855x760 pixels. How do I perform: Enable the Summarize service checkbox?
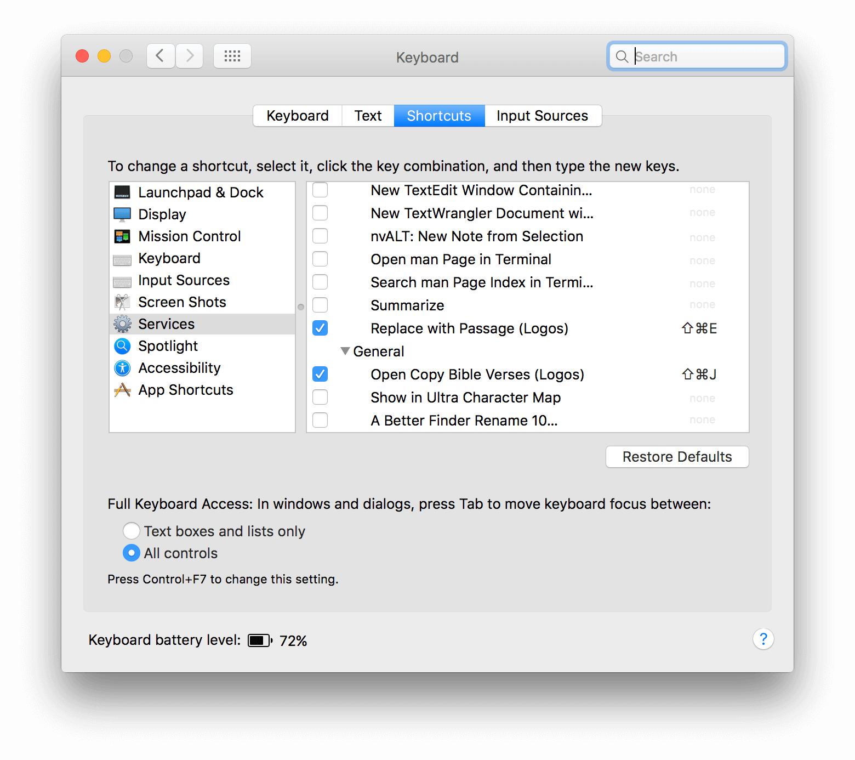click(320, 305)
